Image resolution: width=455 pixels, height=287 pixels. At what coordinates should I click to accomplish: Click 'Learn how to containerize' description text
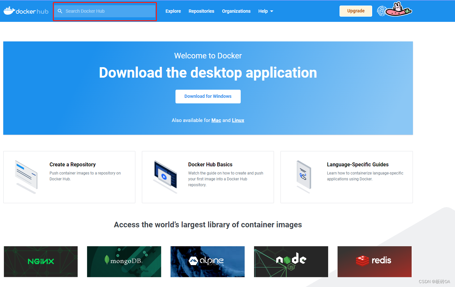365,176
